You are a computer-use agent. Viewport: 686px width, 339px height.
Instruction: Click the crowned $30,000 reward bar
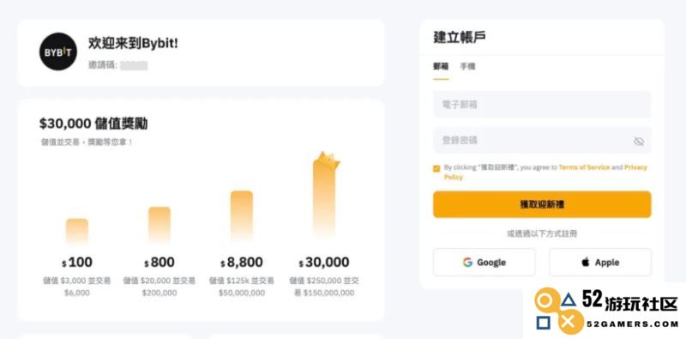(326, 196)
